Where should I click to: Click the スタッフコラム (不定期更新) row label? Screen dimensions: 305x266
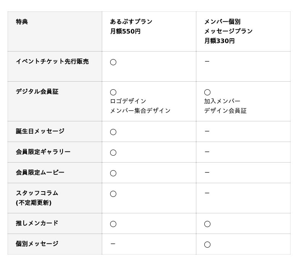(37, 198)
